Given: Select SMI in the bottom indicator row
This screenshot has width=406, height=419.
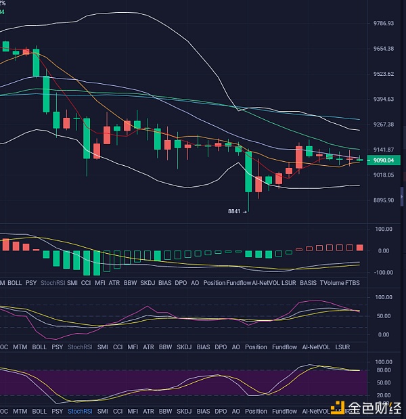Looking at the screenshot, I should [103, 412].
